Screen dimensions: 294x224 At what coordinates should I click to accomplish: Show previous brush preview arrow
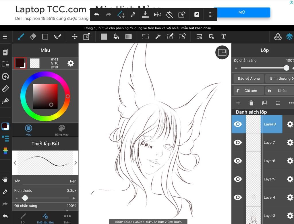[15, 162]
